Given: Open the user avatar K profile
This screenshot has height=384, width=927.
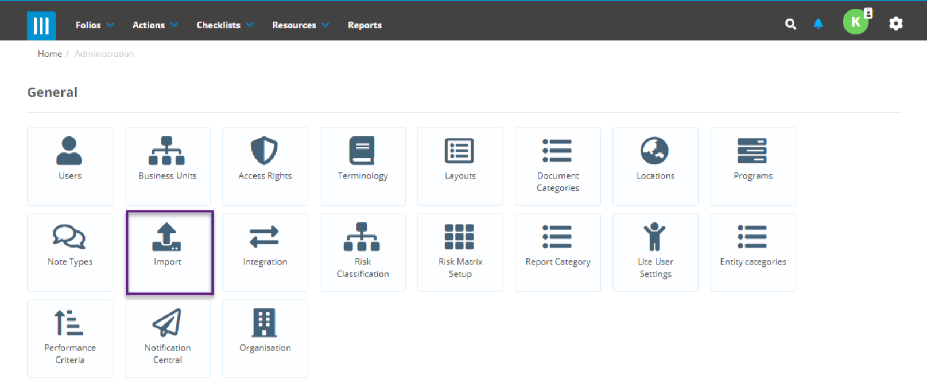Looking at the screenshot, I should tap(856, 22).
